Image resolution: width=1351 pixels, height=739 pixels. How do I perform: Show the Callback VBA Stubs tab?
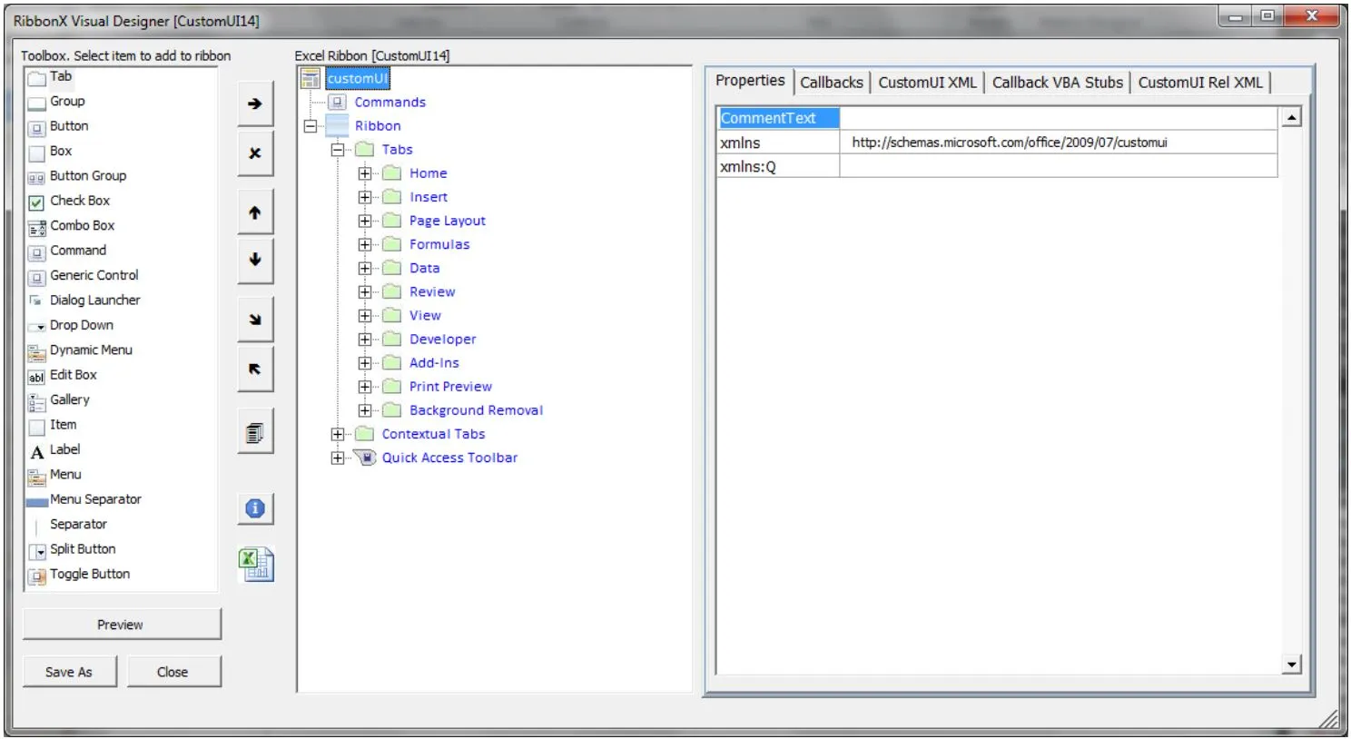[1058, 83]
